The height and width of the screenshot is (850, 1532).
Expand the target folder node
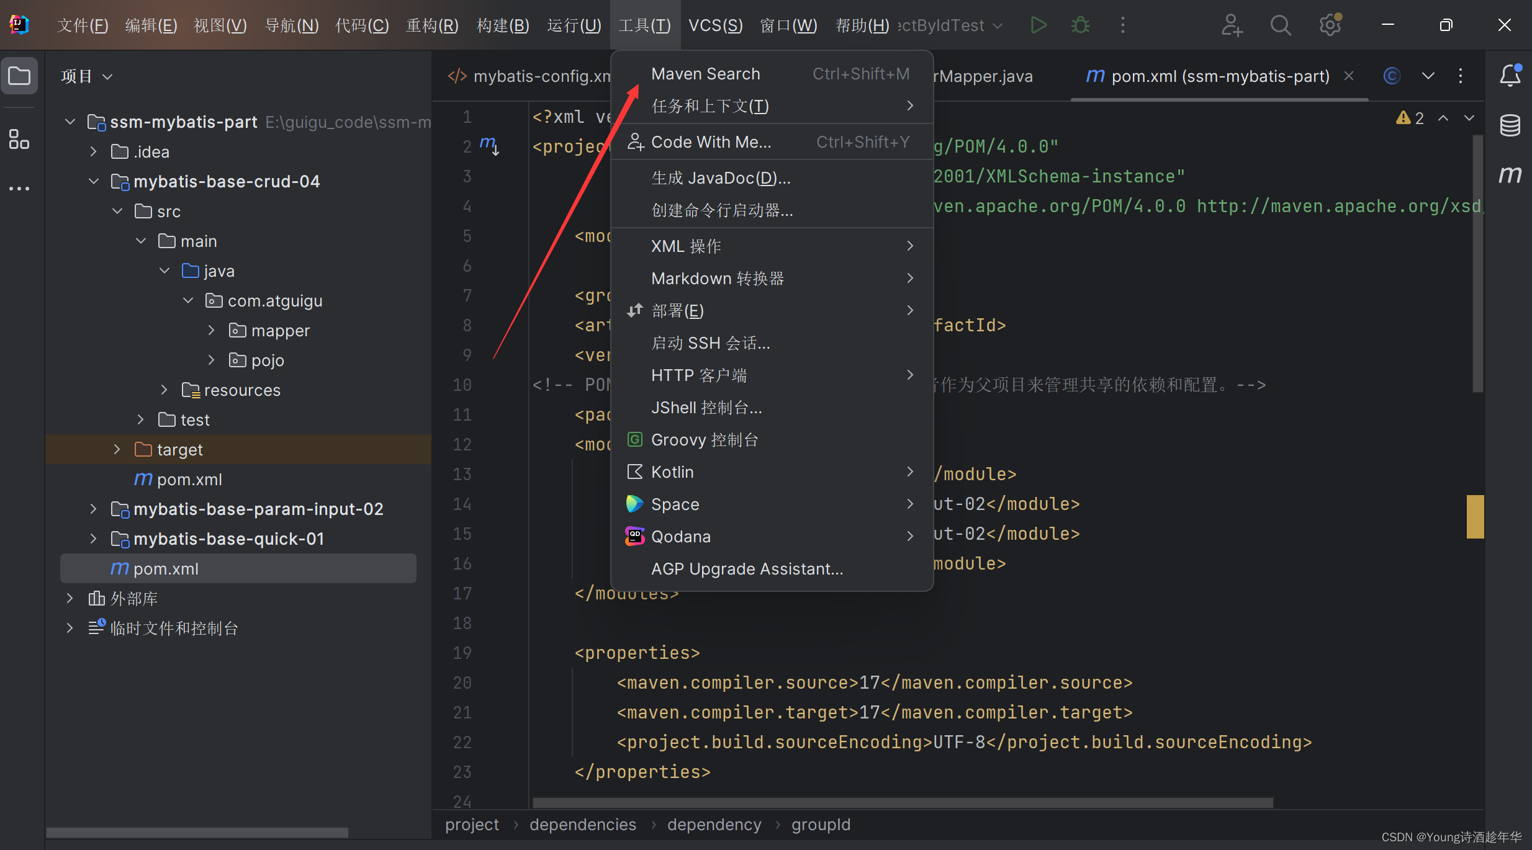[117, 449]
